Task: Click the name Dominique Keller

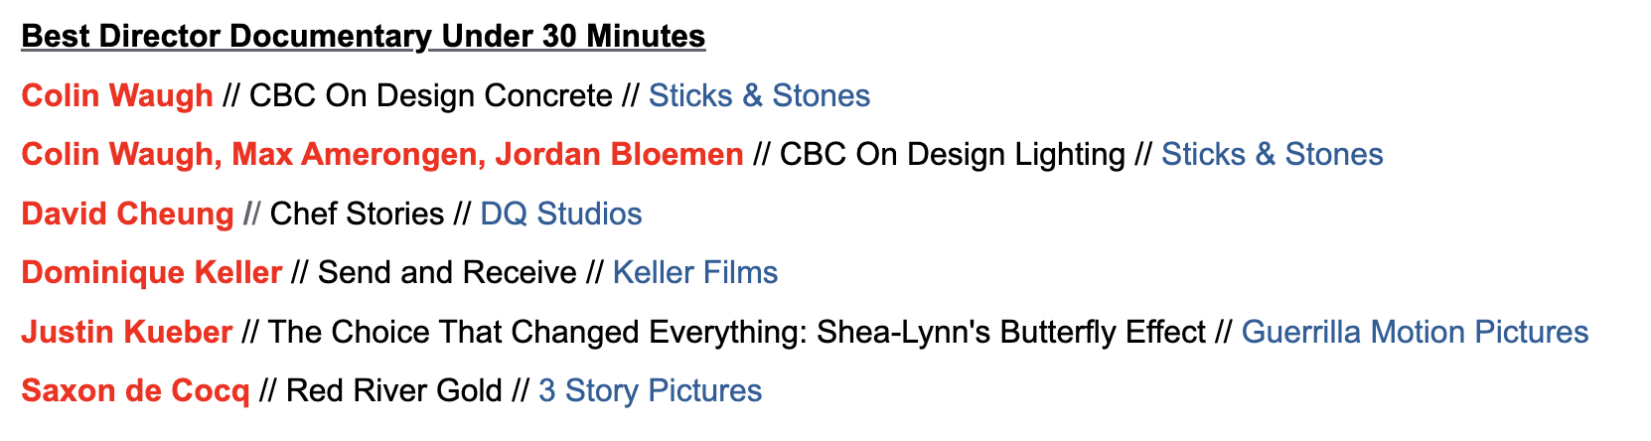Action: click(x=152, y=272)
